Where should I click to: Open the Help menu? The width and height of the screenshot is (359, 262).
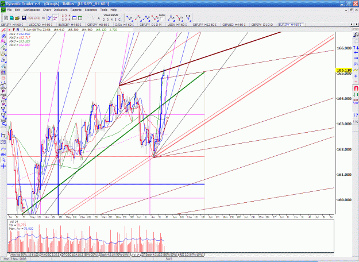click(114, 10)
